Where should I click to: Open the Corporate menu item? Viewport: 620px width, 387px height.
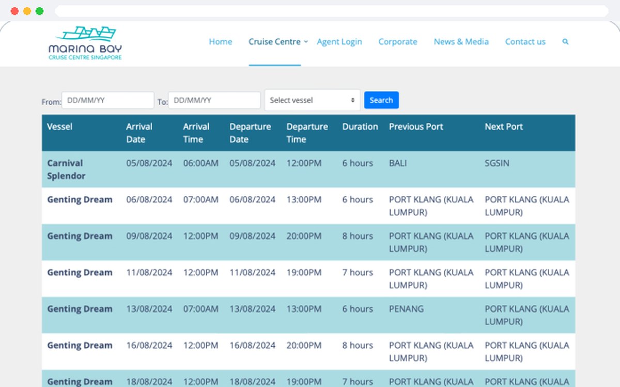tap(398, 42)
